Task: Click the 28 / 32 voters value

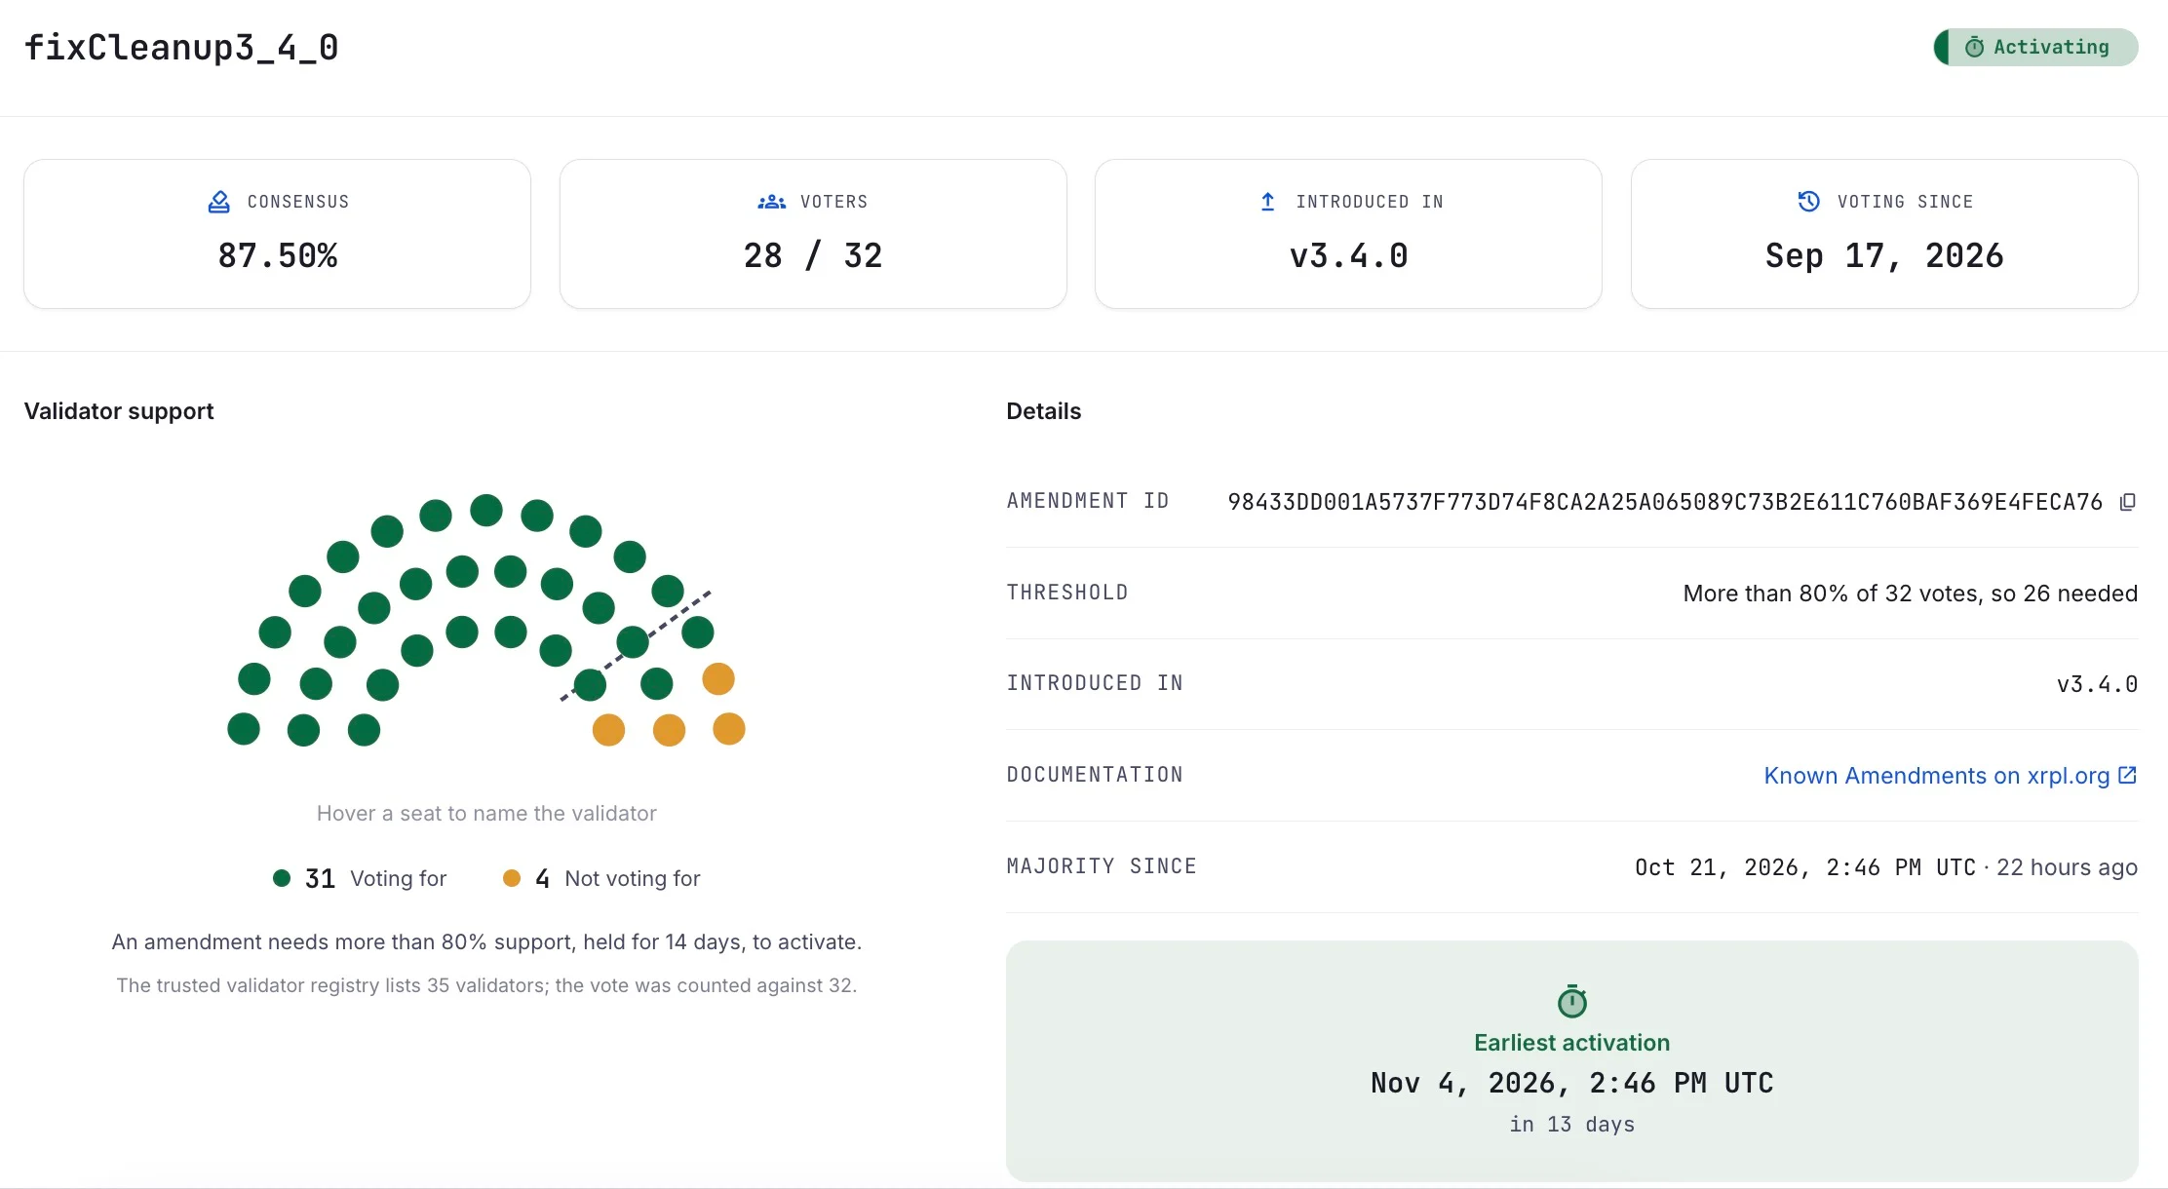Action: [x=812, y=255]
